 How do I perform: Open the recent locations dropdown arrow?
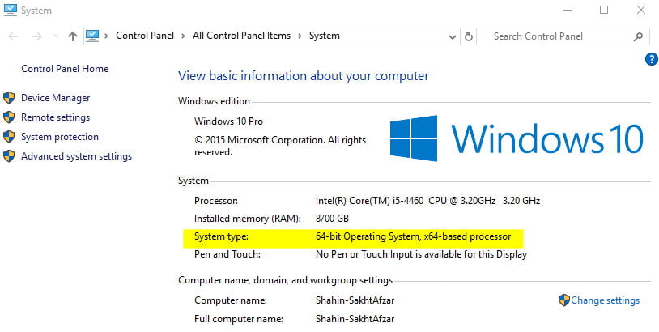point(55,36)
